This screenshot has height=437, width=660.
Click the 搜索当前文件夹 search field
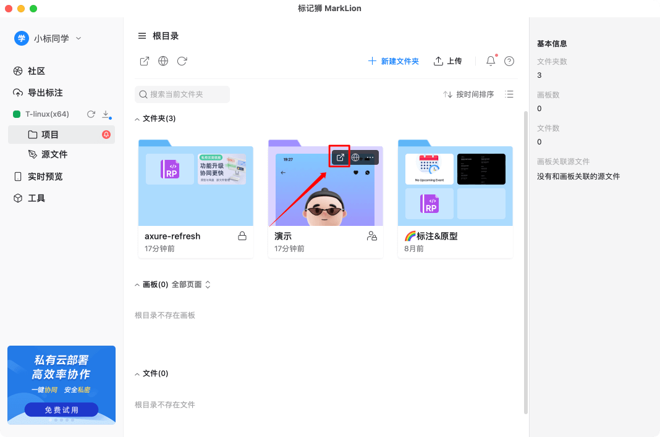[182, 94]
